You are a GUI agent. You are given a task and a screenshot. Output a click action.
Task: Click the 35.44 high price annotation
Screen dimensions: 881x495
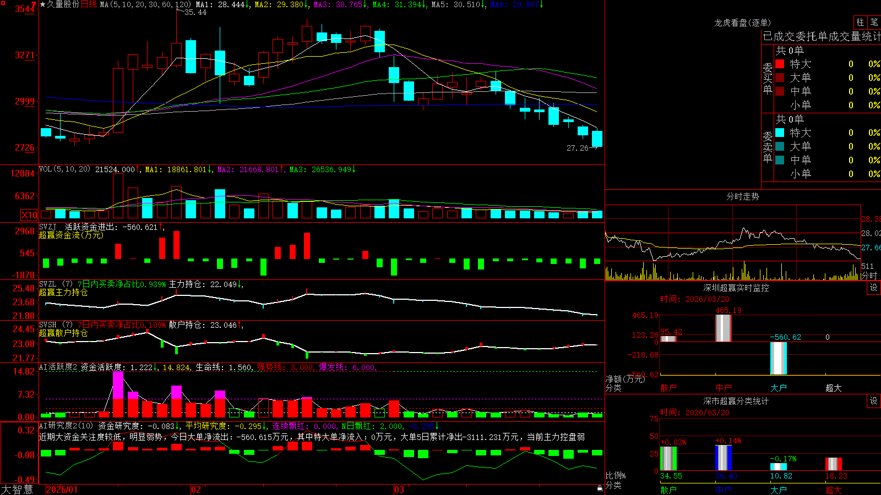(195, 12)
